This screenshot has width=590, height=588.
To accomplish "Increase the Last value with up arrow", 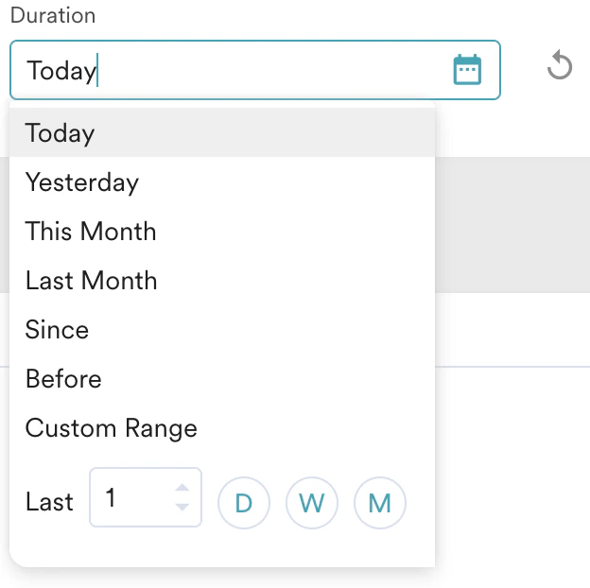I will coord(182,488).
